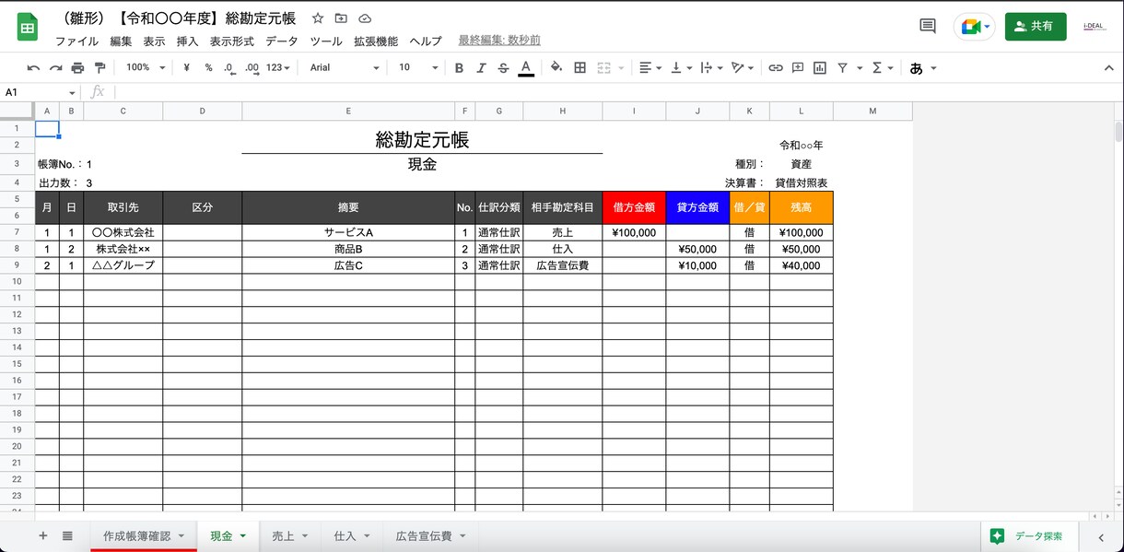The image size is (1124, 552).
Task: Format as percent
Action: [x=208, y=67]
